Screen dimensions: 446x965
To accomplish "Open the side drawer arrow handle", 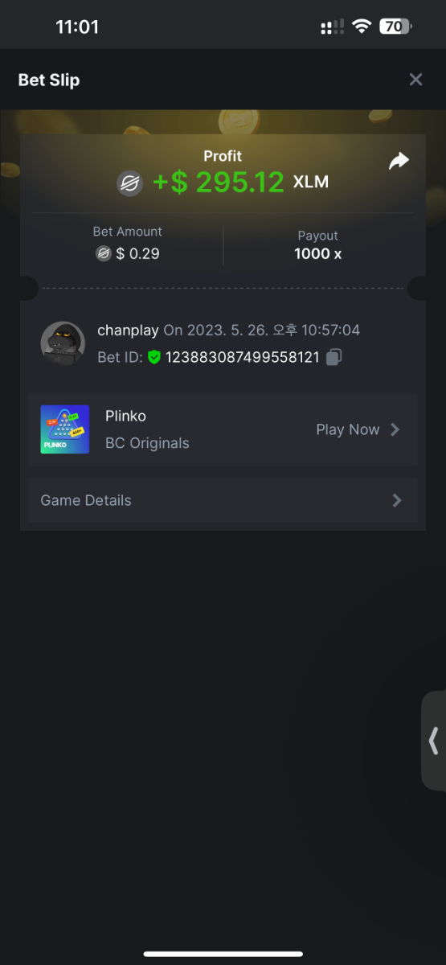I will 434,741.
